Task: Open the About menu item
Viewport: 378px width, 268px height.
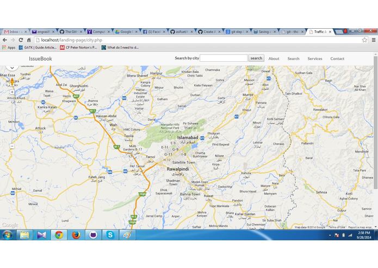Action: (274, 59)
